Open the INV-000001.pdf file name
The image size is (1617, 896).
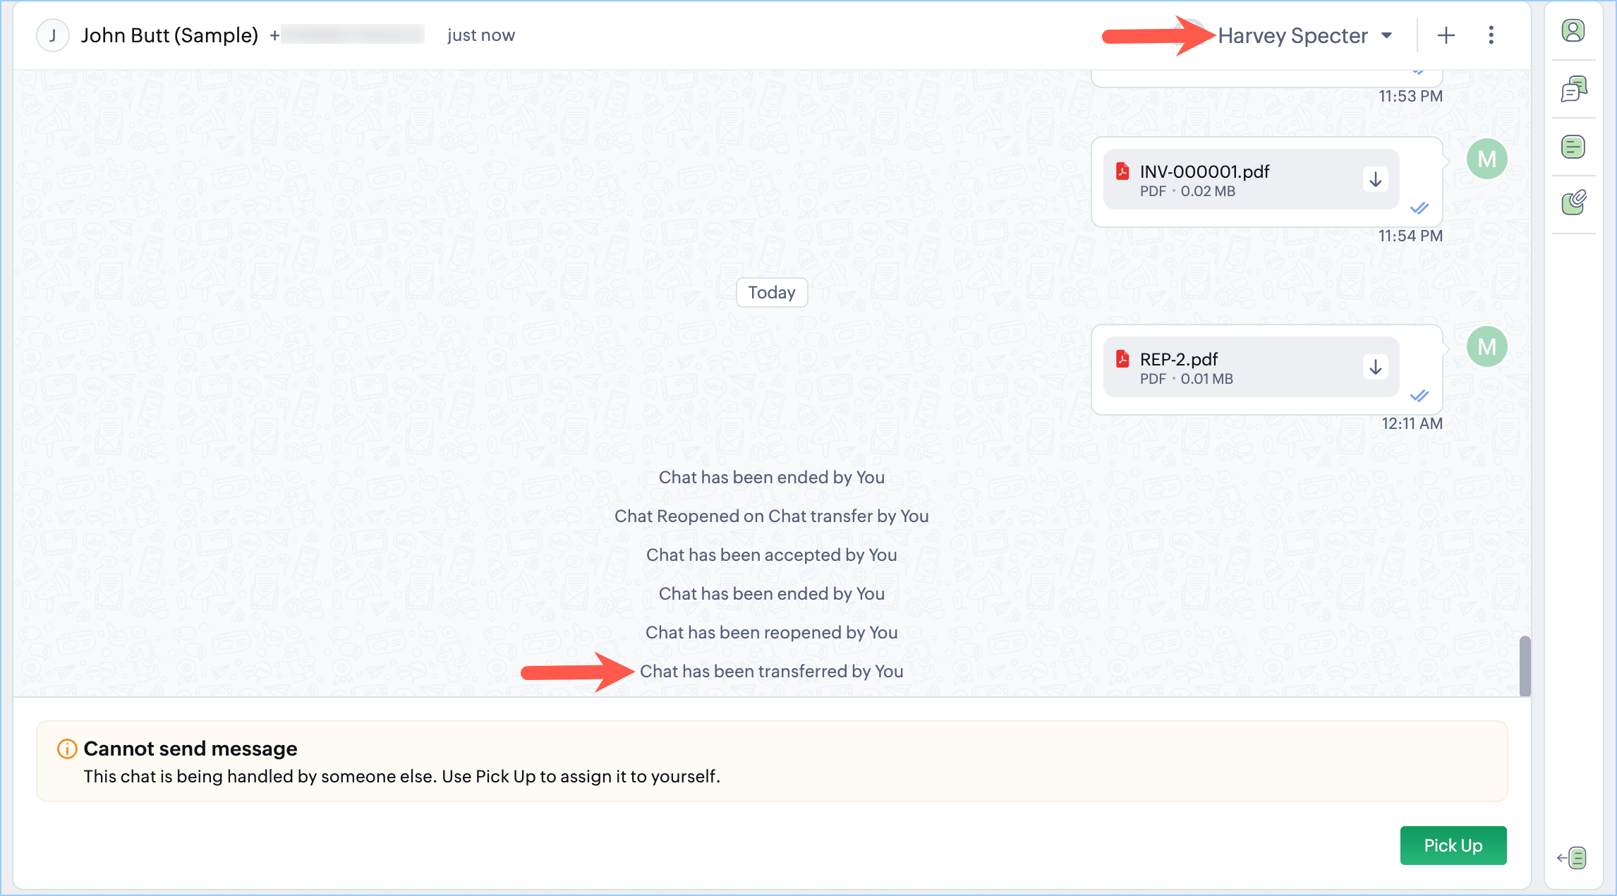click(1204, 171)
